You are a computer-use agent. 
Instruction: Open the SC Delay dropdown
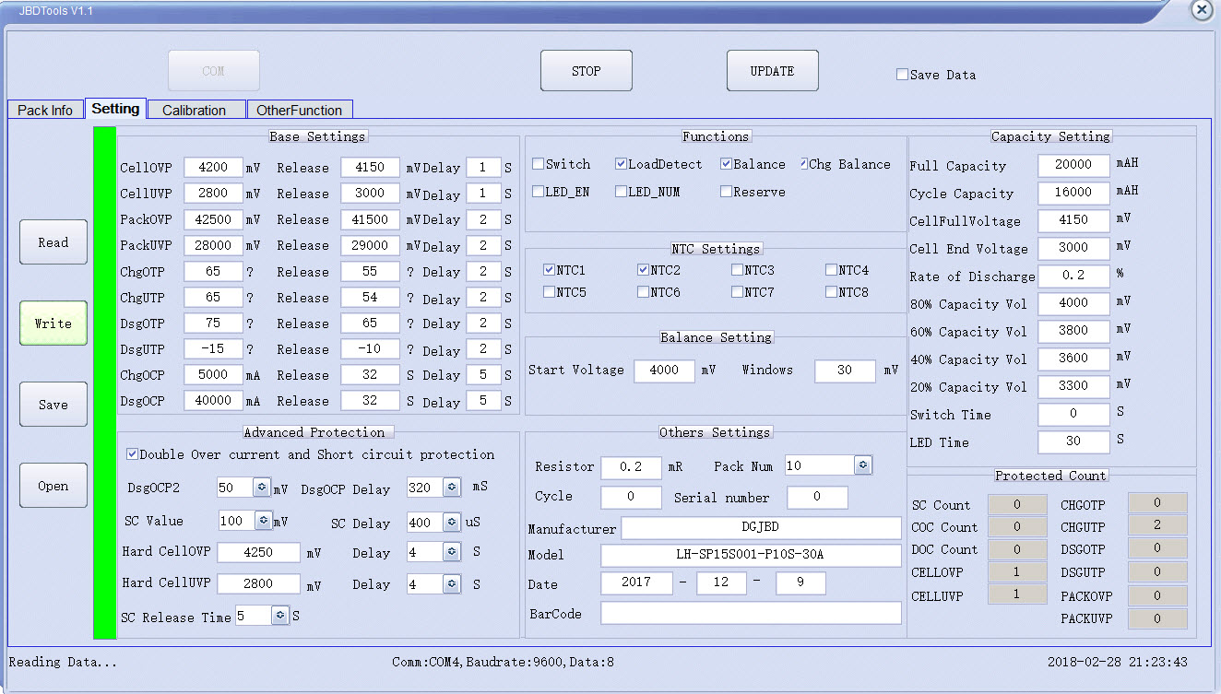452,523
